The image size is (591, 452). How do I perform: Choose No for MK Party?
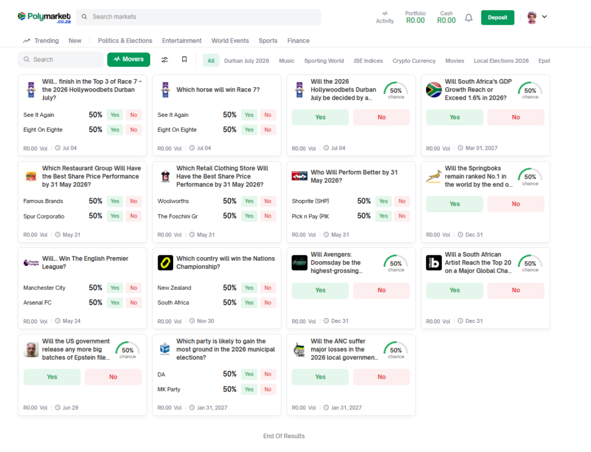coord(268,389)
